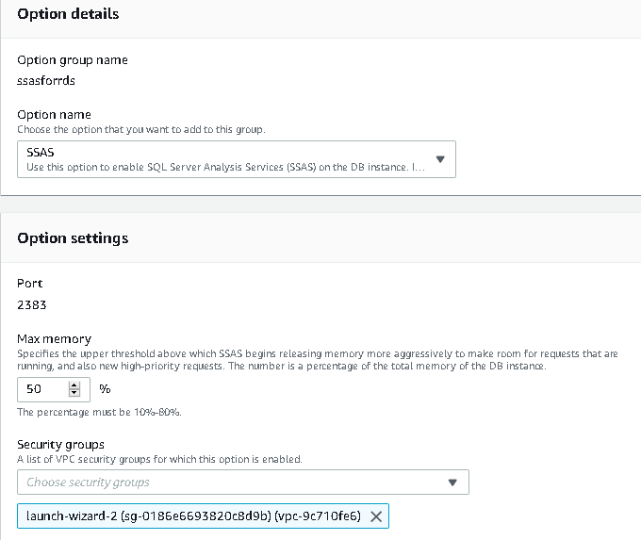Increase Max memory with up arrow

(74, 385)
